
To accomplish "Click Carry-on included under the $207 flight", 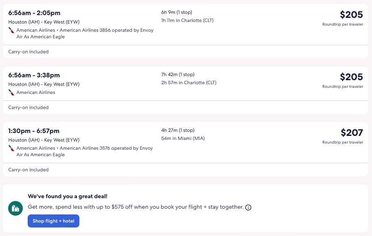I will pyautogui.click(x=28, y=170).
